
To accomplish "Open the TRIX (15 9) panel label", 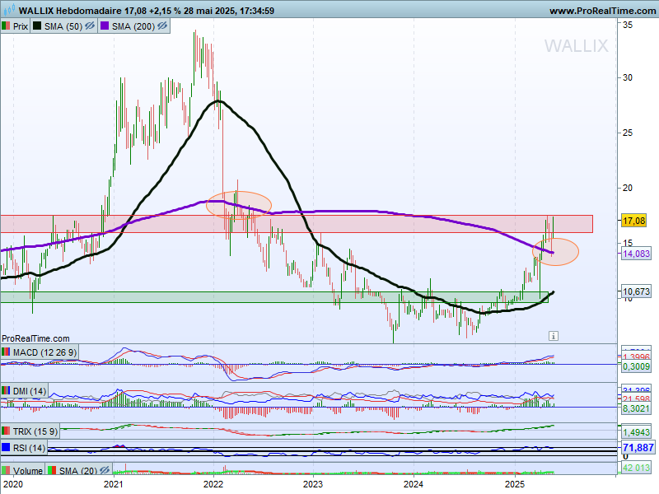I will (35, 431).
